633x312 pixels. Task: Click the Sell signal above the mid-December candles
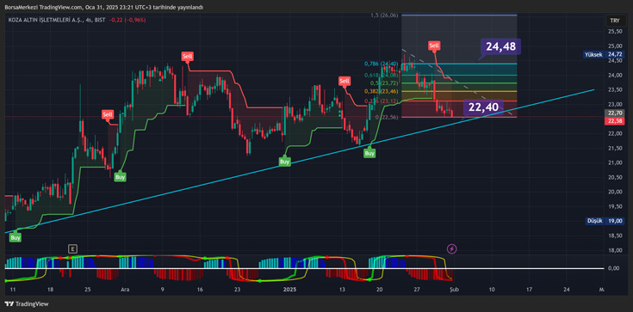tap(187, 57)
